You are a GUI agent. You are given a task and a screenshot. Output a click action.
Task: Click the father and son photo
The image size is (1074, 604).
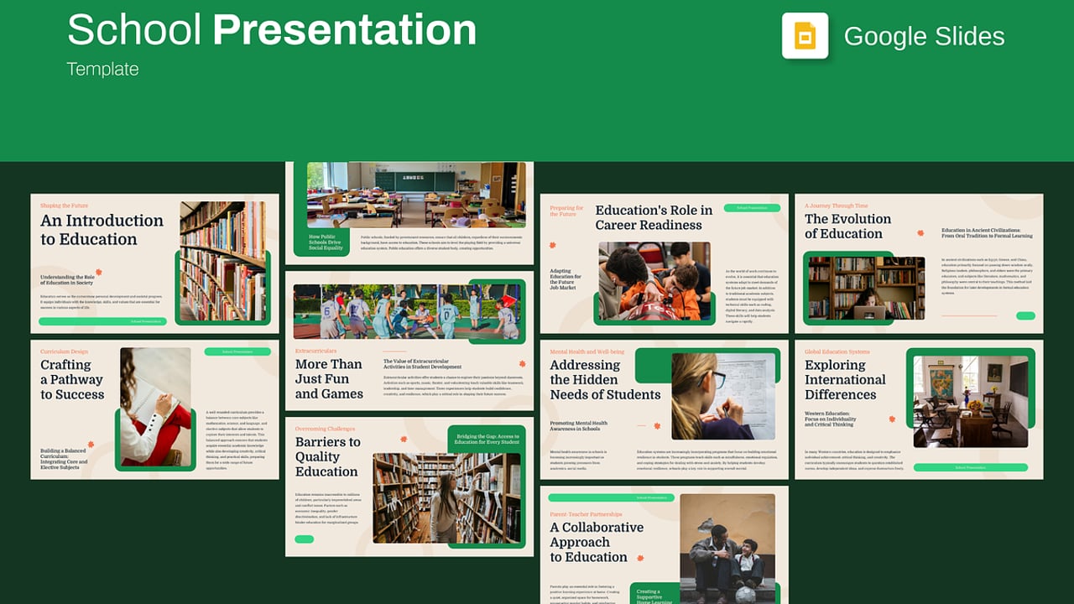coord(727,549)
